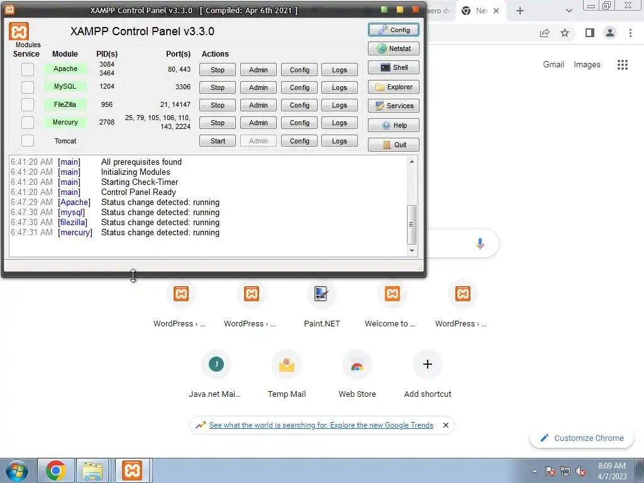Open Windows Explorer from the taskbar

(x=92, y=471)
